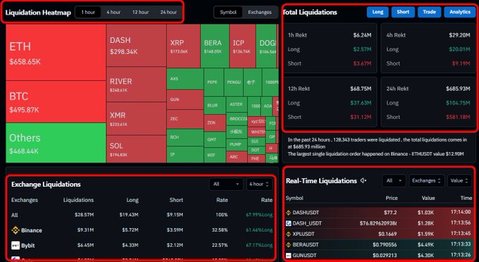Click the PENGU heatmap tile
This screenshot has width=479, height=262.
(234, 82)
